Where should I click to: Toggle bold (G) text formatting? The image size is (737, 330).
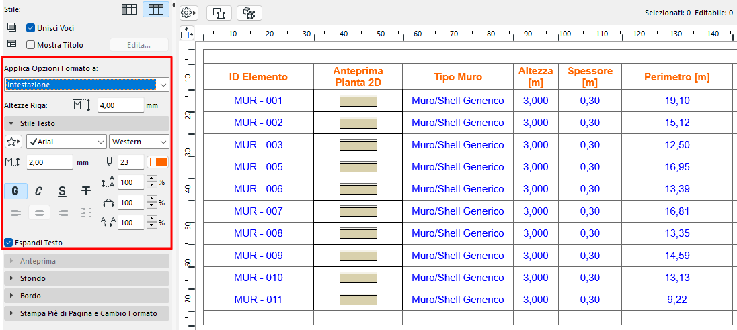tap(15, 191)
